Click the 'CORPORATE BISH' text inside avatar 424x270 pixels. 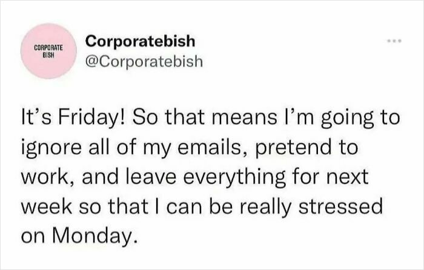pyautogui.click(x=48, y=51)
